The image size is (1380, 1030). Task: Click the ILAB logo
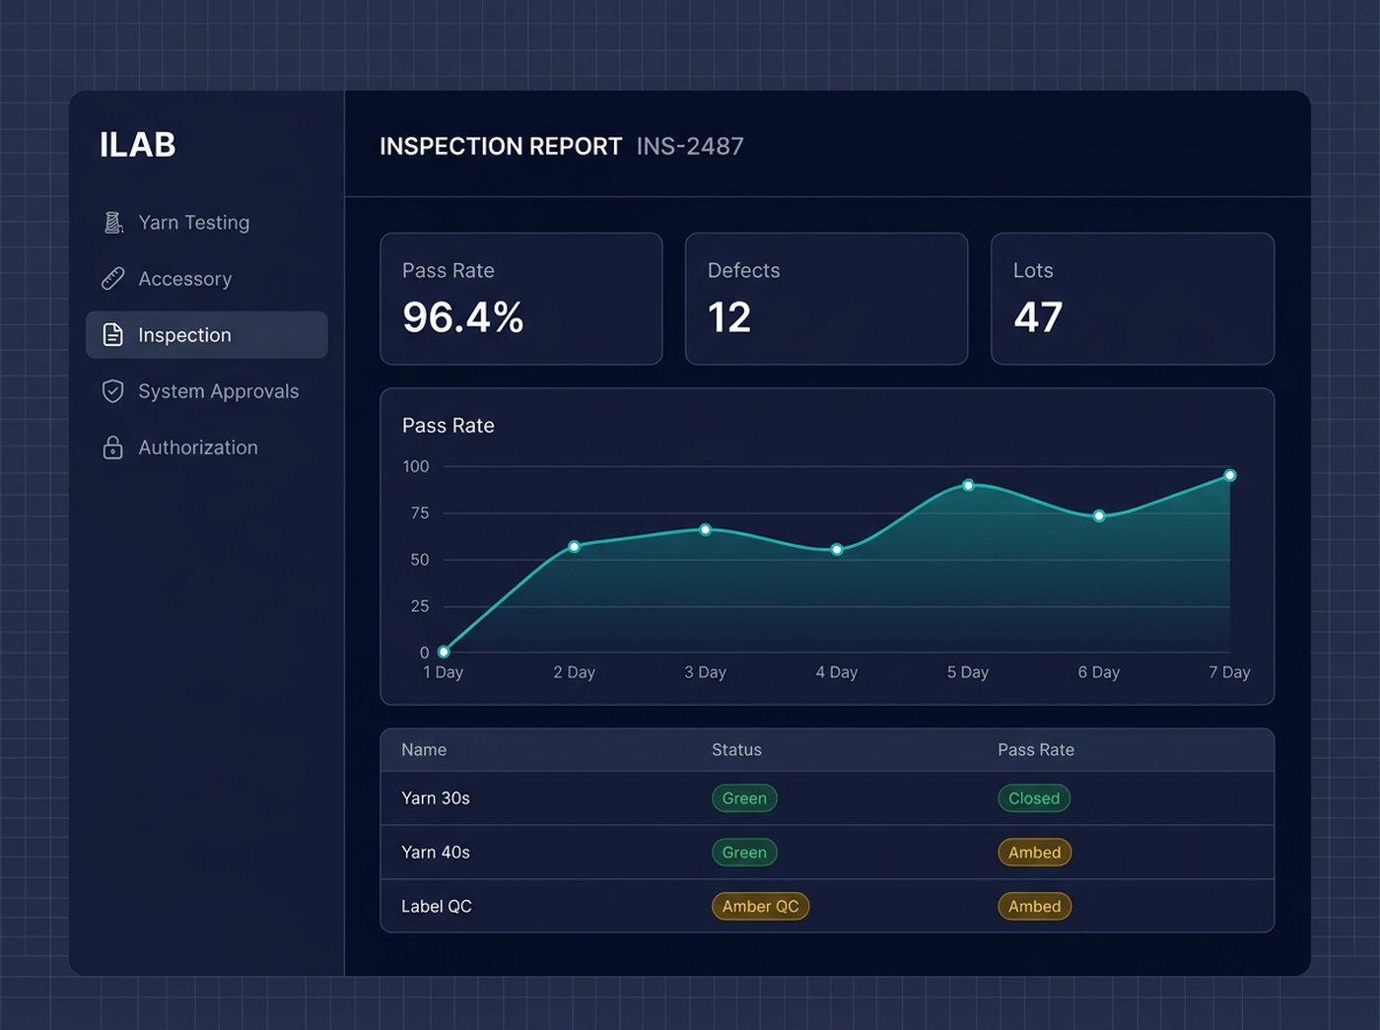coord(137,145)
